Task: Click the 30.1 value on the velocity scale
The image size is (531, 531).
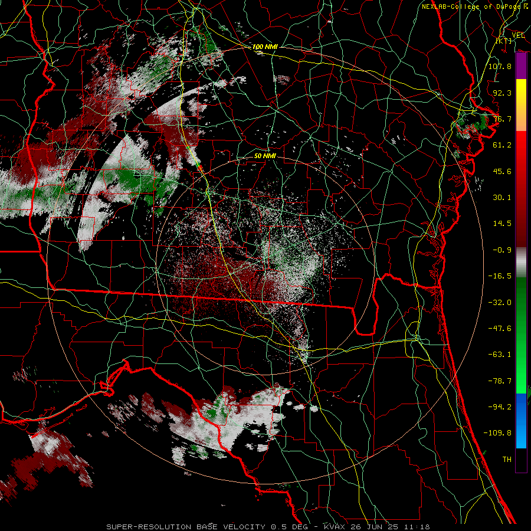Action: pyautogui.click(x=502, y=198)
